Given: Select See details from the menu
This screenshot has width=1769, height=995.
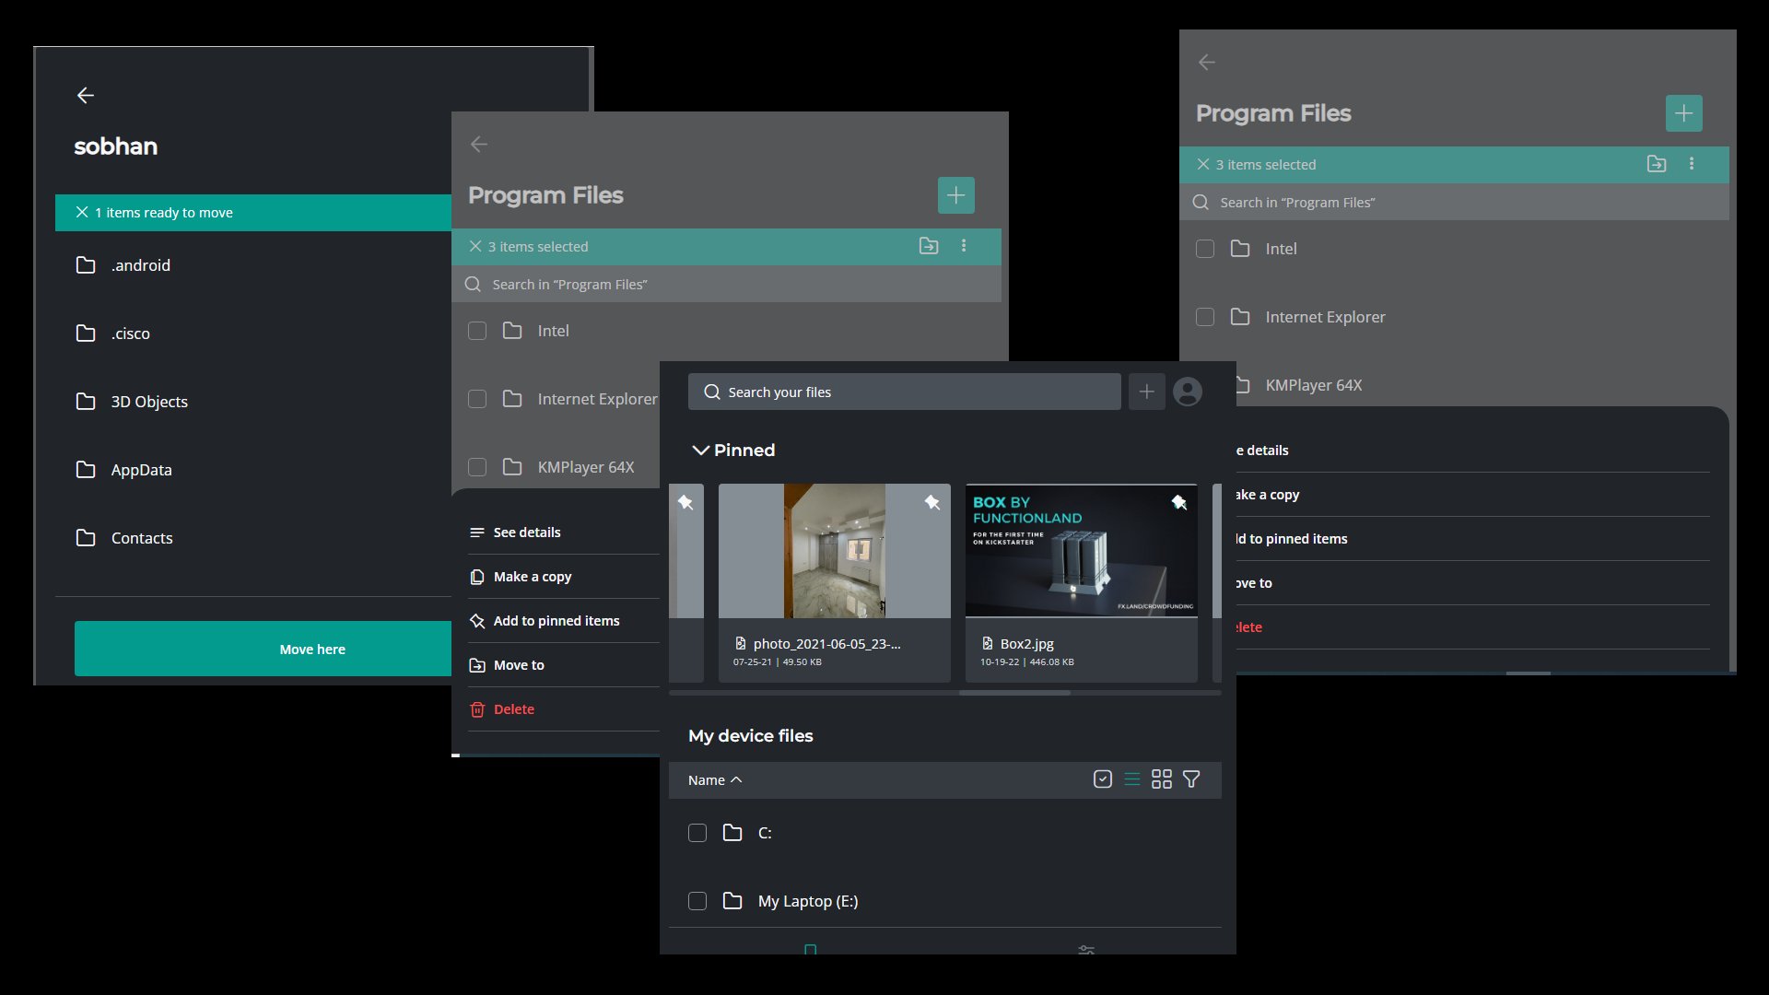Looking at the screenshot, I should pyautogui.click(x=526, y=533).
